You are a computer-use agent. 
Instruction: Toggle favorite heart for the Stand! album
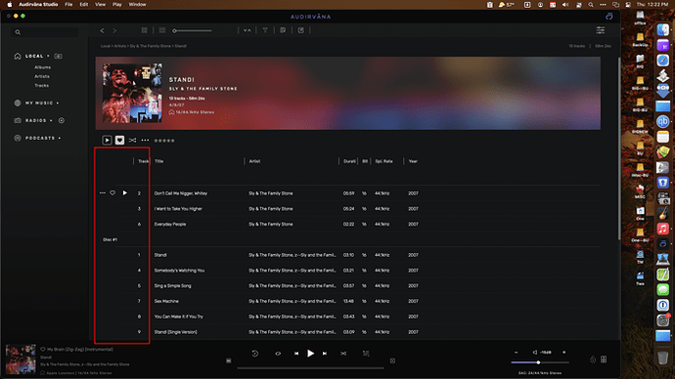[119, 140]
